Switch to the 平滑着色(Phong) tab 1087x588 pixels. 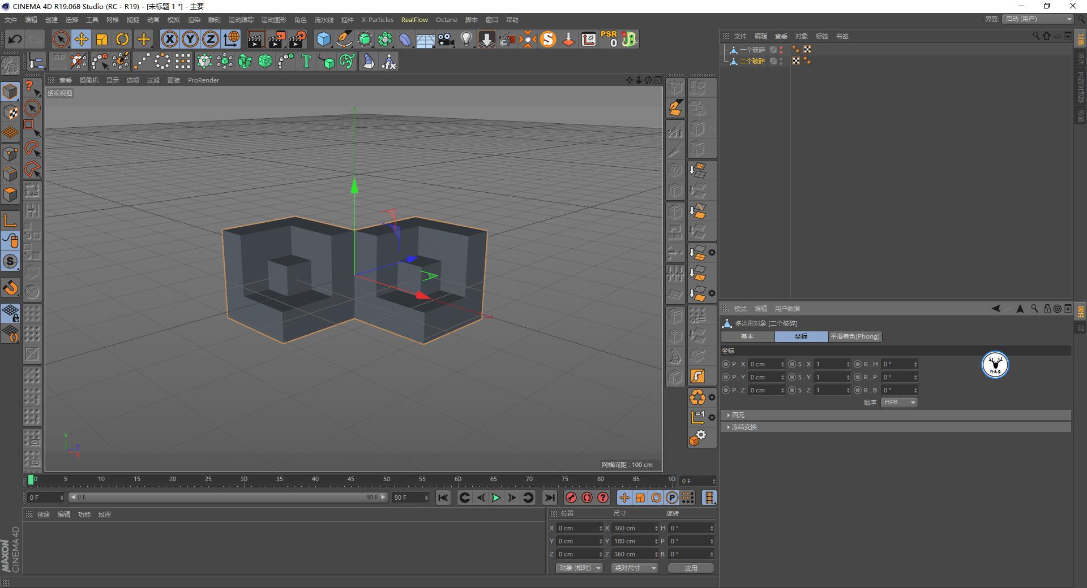855,336
